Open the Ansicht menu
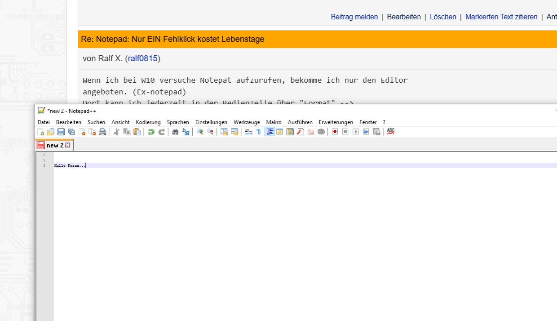Screen dimensions: 557x321 [120, 122]
